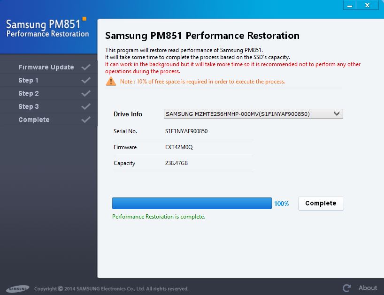Click the 10% free space note

tap(202, 82)
